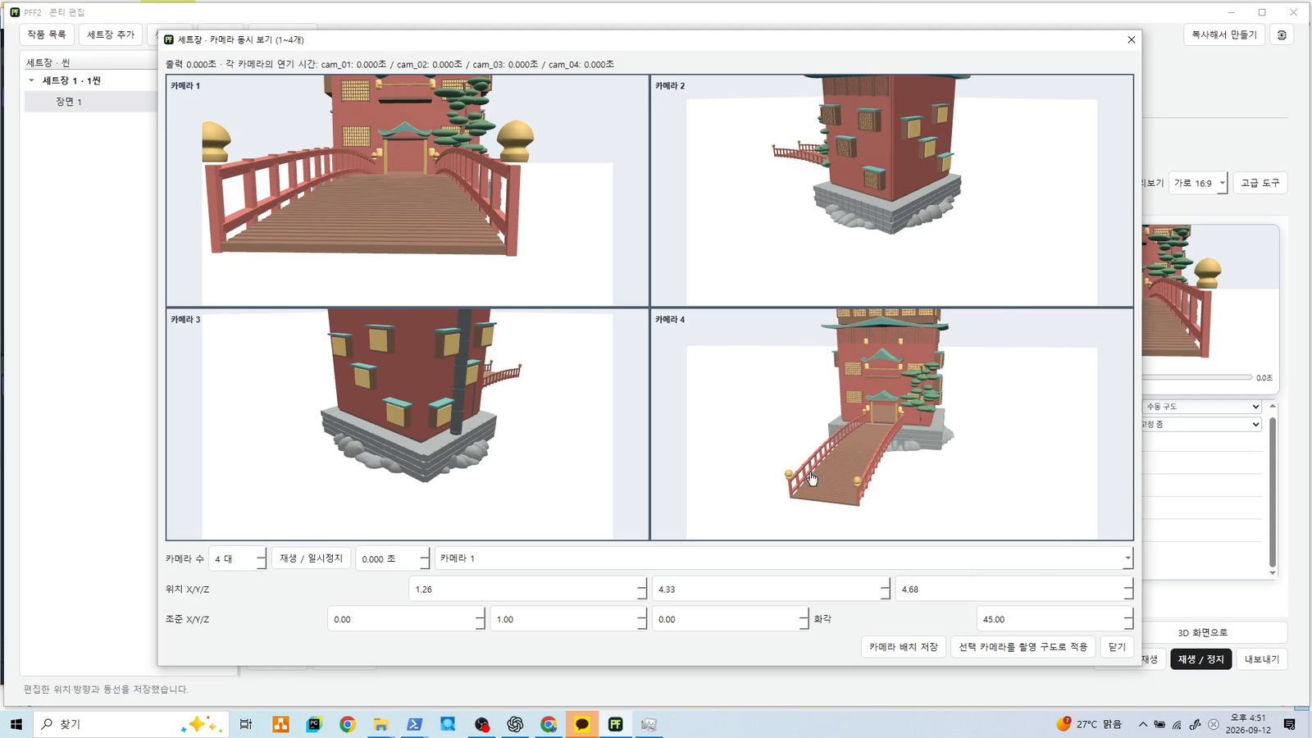Open KakaoTalk from the taskbar
This screenshot has height=738, width=1312.
582,724
